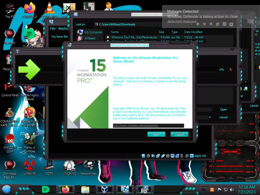Open Machine menu in VirtualBox VM window

(63, 28)
